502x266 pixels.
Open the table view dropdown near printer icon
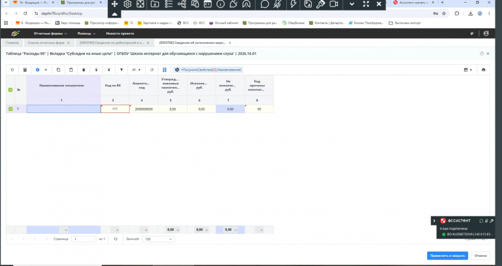[x=468, y=70]
